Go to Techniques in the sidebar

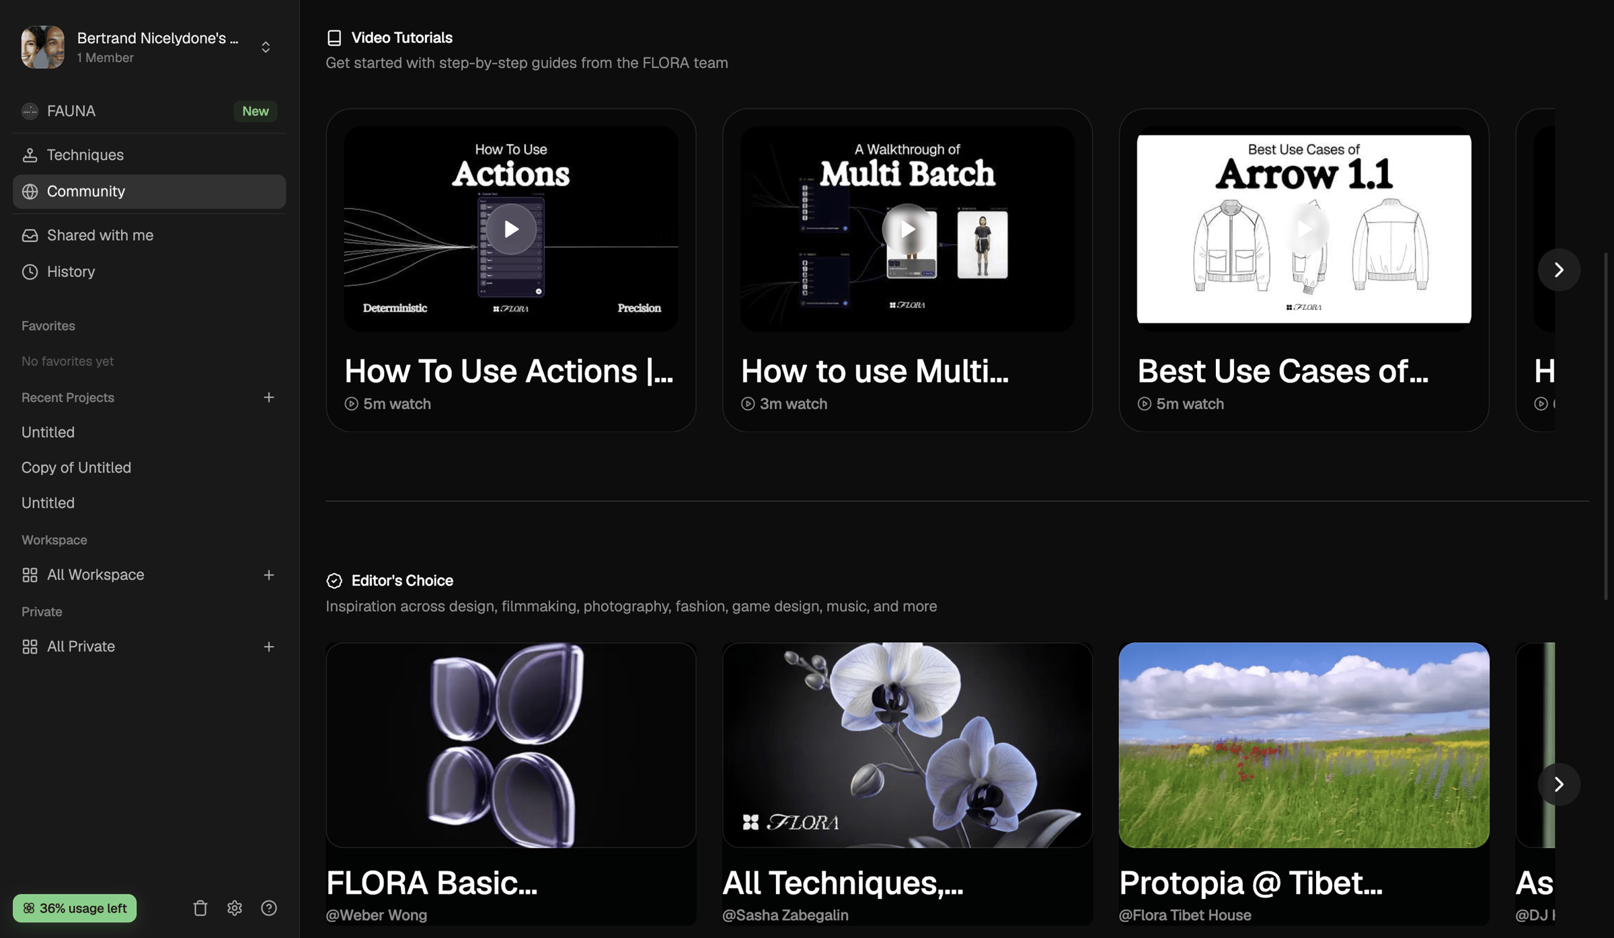click(149, 155)
